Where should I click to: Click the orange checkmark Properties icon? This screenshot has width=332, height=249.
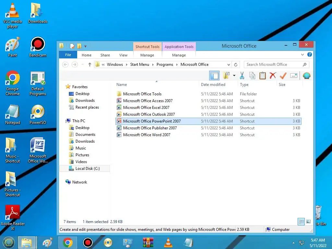pos(283,76)
